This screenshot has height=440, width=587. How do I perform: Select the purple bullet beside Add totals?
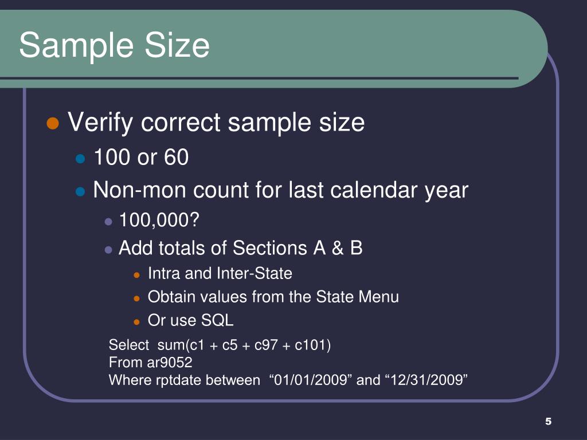pyautogui.click(x=108, y=250)
